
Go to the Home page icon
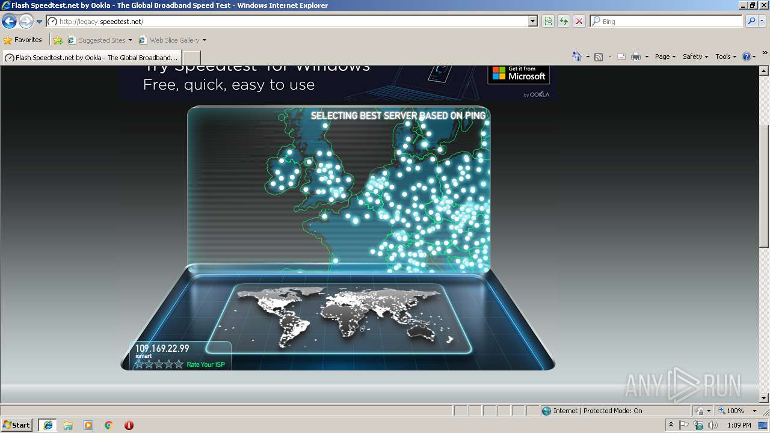coord(577,57)
